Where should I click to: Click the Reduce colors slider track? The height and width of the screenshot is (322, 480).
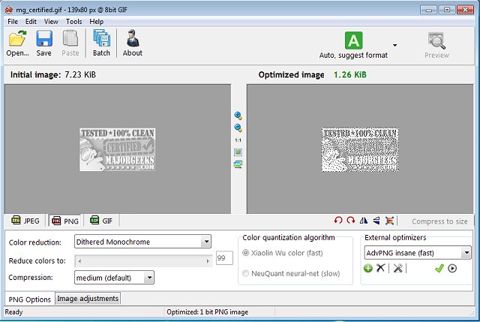pos(143,261)
